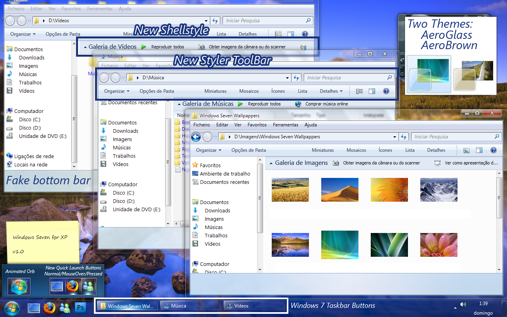
Task: Expand address bar dropdown in Wallpapers window
Action: [395, 137]
